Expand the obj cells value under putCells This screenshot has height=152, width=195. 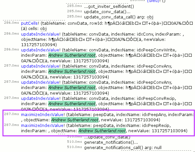[43, 29]
